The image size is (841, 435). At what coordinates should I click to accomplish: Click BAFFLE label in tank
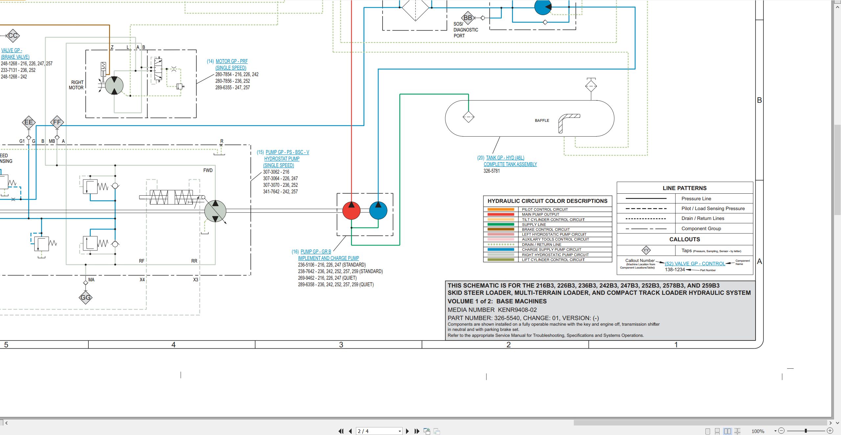pyautogui.click(x=542, y=120)
